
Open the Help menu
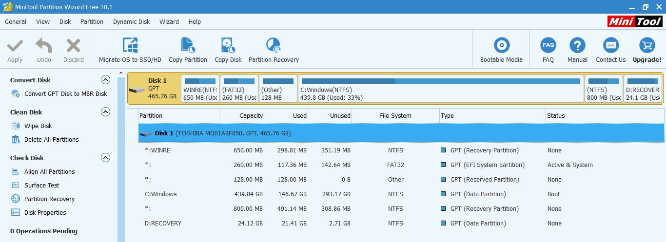(195, 21)
